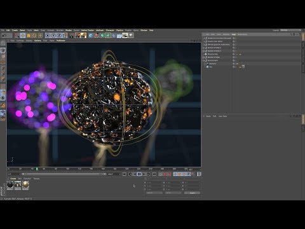This screenshot has width=305, height=229.
Task: Pause the animation playback
Action: 139,174
